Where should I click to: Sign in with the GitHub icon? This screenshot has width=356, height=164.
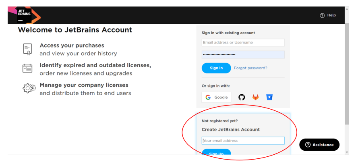(242, 98)
